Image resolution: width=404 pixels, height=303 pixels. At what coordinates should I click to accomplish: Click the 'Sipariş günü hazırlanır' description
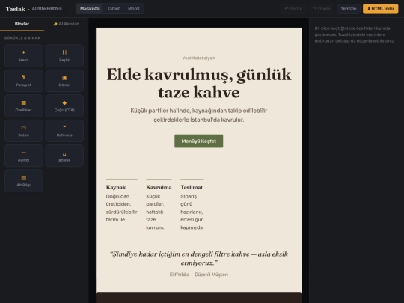tap(192, 212)
